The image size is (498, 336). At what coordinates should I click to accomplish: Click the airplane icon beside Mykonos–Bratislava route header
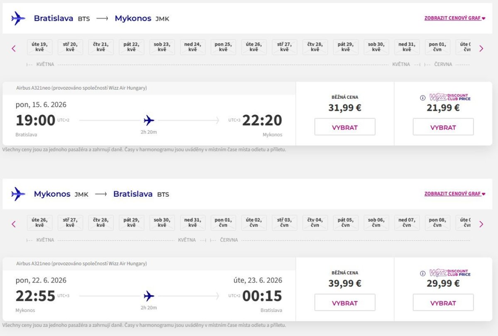(18, 194)
